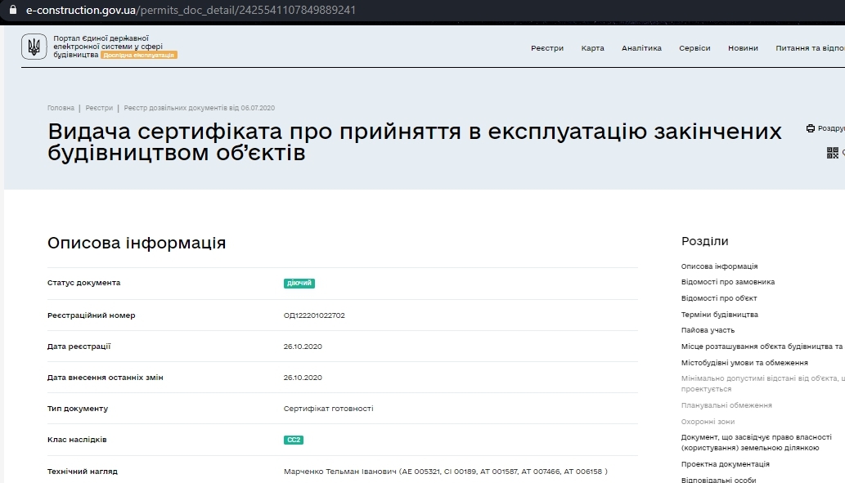Open the Аналітика menu item
The height and width of the screenshot is (483, 845).
click(641, 48)
